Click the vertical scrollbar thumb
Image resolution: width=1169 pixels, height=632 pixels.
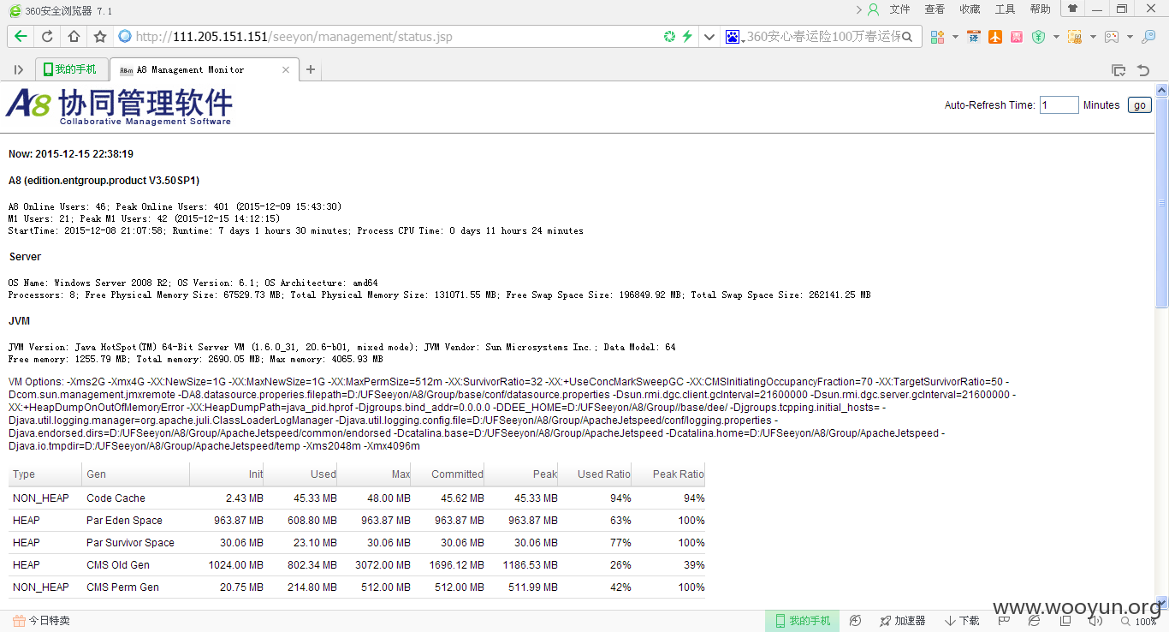[1161, 201]
